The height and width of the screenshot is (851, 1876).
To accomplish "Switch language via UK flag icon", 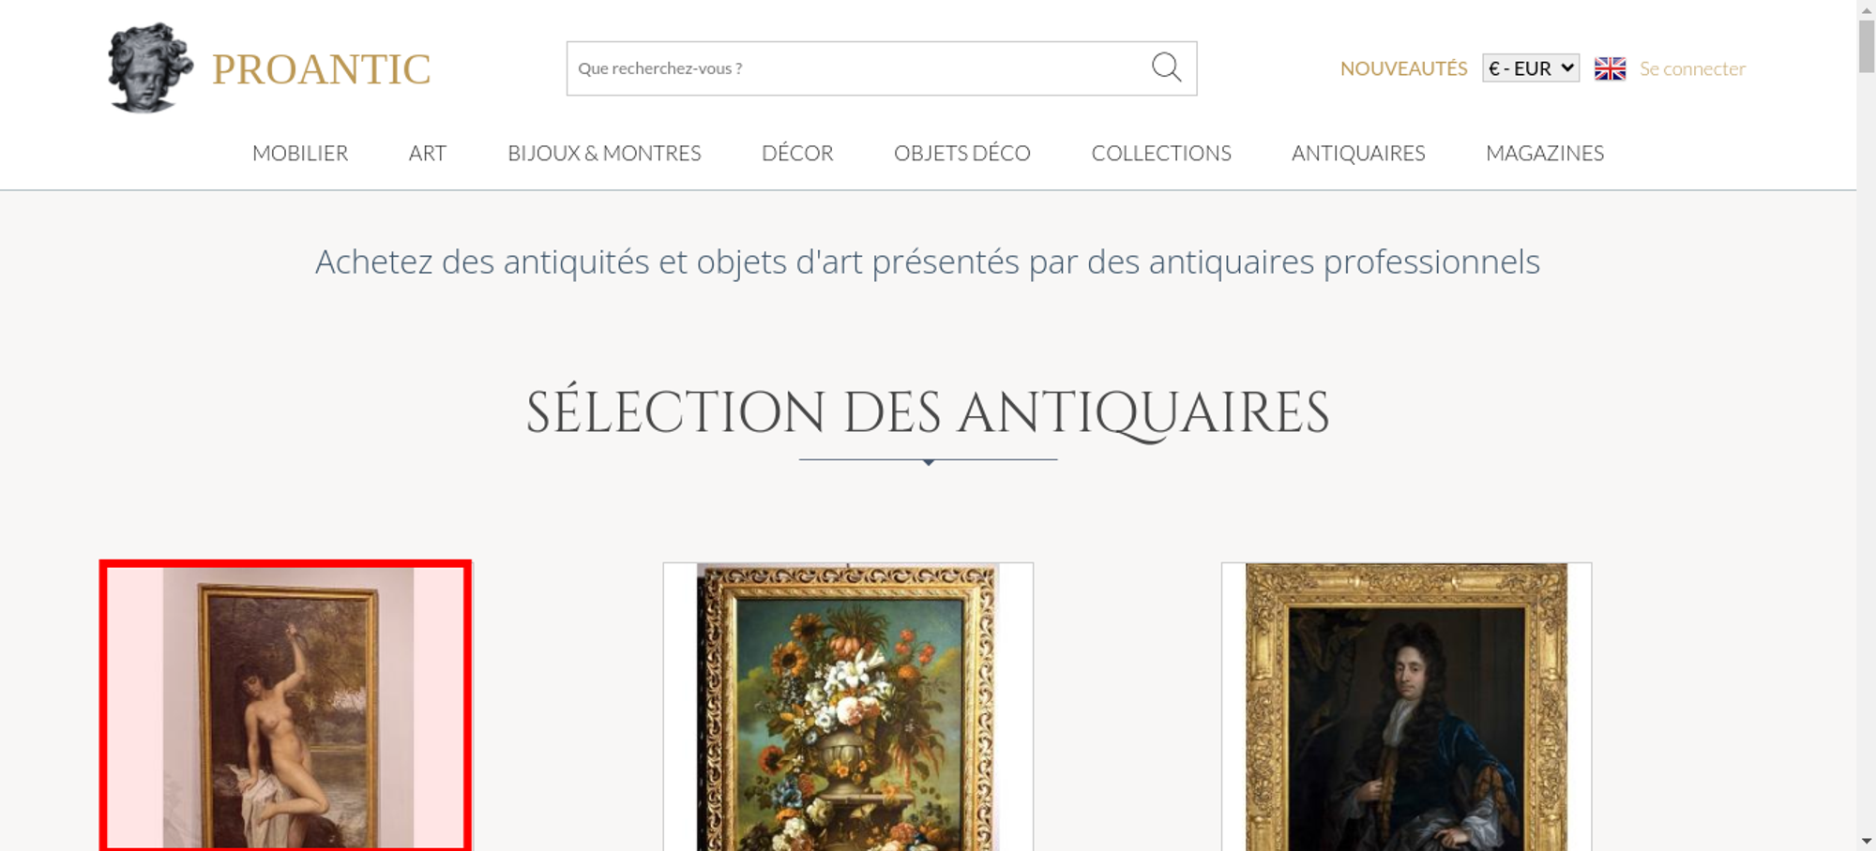I will click(x=1610, y=68).
